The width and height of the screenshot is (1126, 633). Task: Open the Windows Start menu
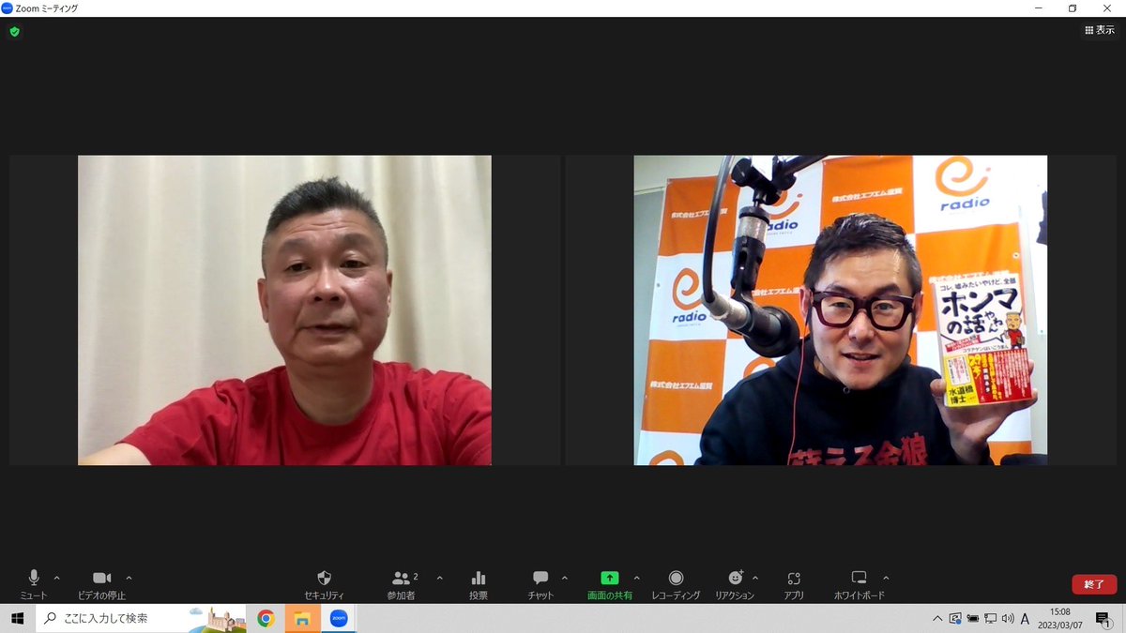pos(17,618)
